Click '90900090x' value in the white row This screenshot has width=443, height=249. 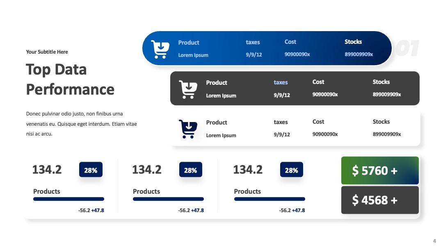[x=325, y=134]
